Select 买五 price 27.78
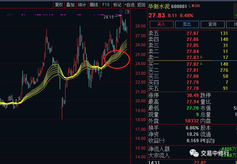 [x=192, y=88]
